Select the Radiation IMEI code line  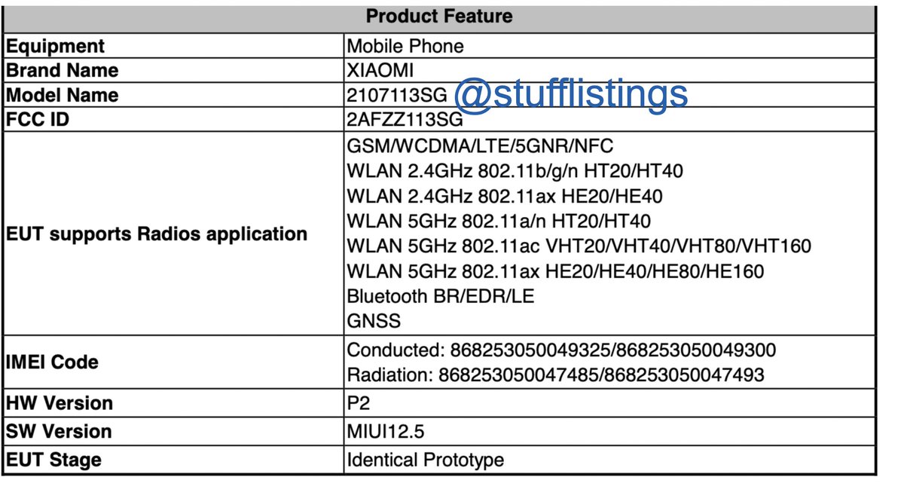(555, 374)
